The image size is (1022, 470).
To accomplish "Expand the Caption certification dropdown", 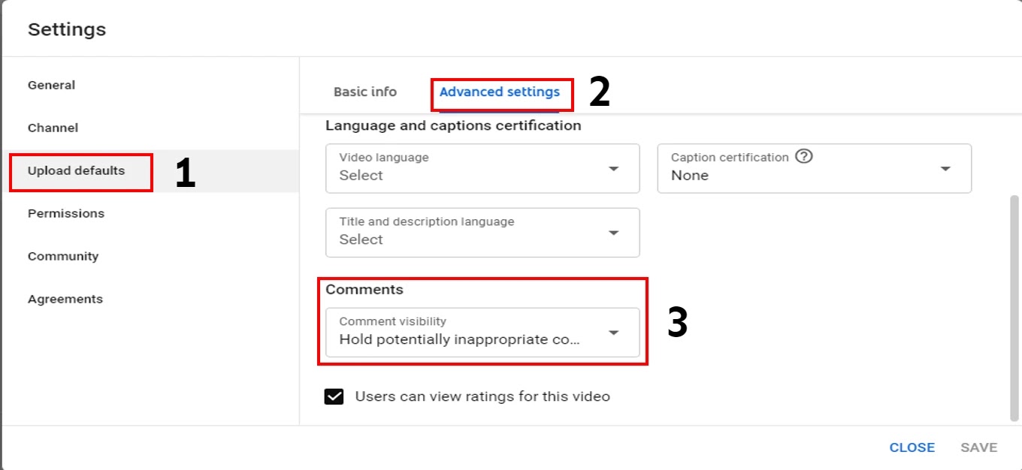I will coord(814,168).
